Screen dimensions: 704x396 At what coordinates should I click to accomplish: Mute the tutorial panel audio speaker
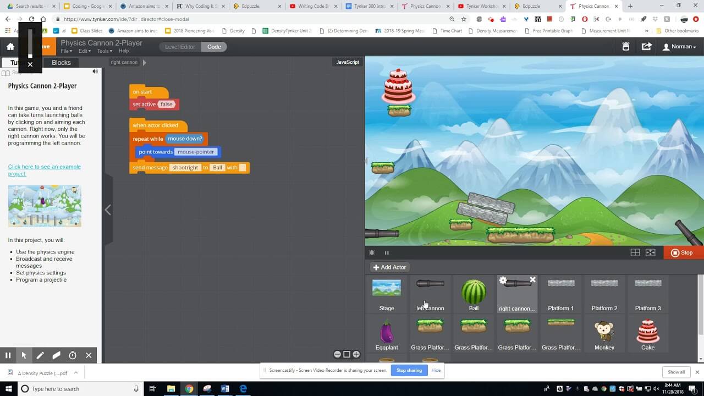[95, 71]
